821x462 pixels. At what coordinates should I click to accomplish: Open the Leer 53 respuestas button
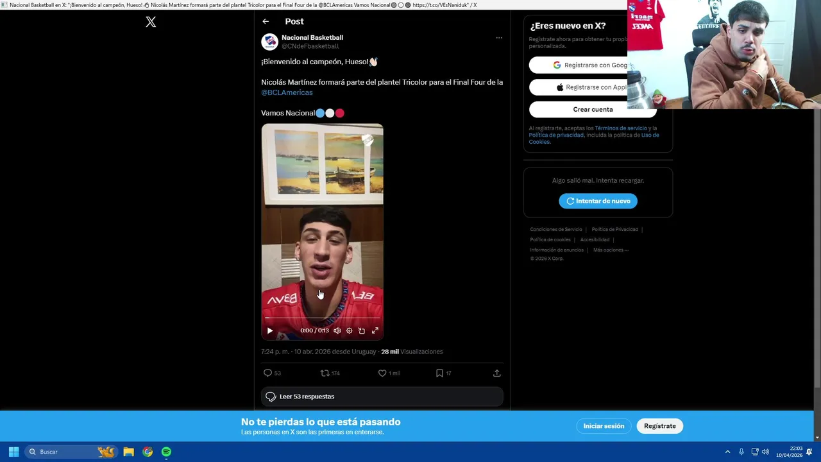[382, 397]
